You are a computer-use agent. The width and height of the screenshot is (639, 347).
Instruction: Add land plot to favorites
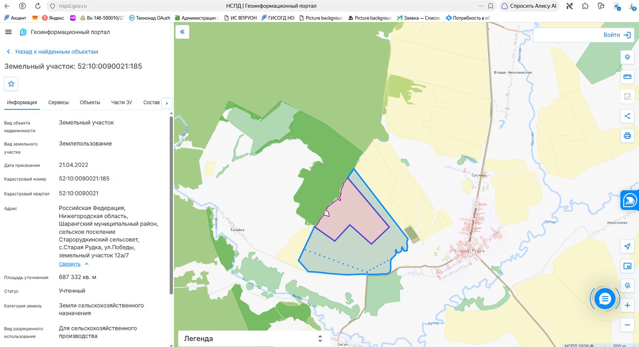click(11, 84)
